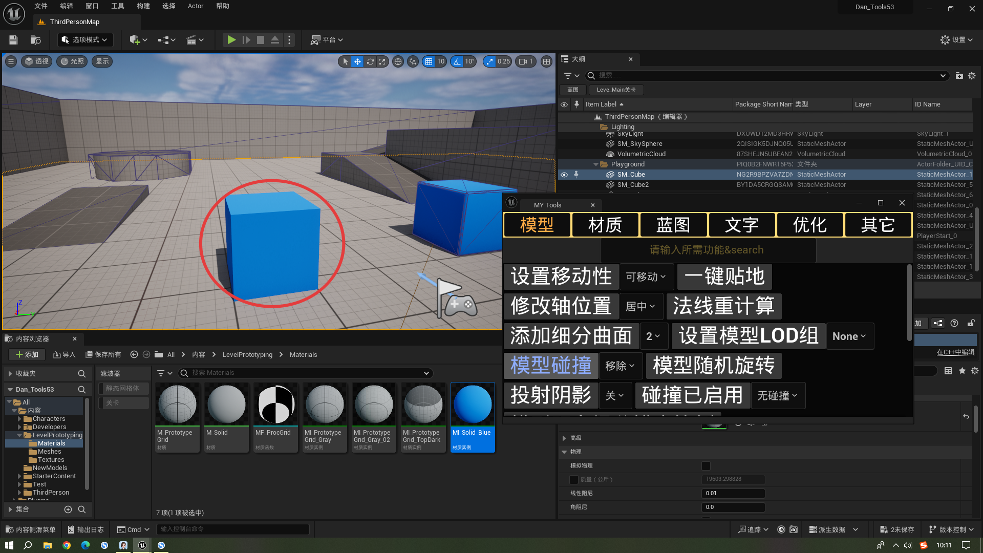
Task: Open the viewport hamburger options menu
Action: tap(11, 61)
